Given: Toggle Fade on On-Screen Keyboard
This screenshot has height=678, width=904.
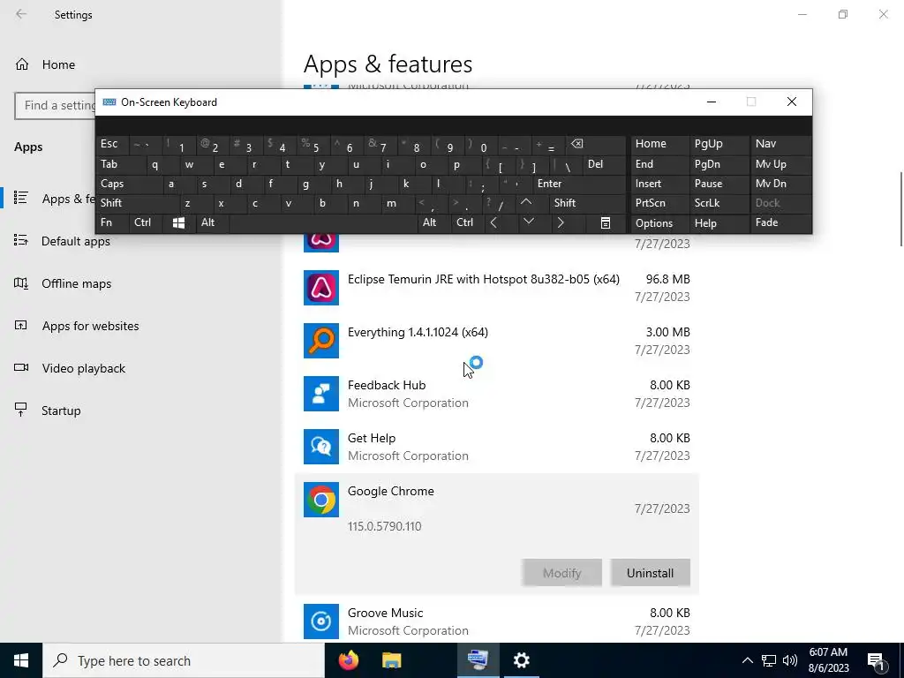Looking at the screenshot, I should click(x=780, y=222).
